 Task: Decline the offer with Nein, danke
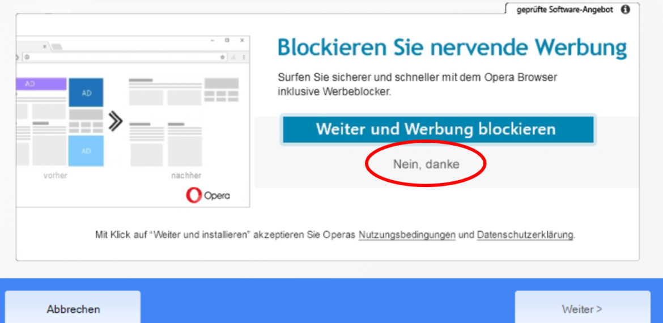(x=426, y=164)
